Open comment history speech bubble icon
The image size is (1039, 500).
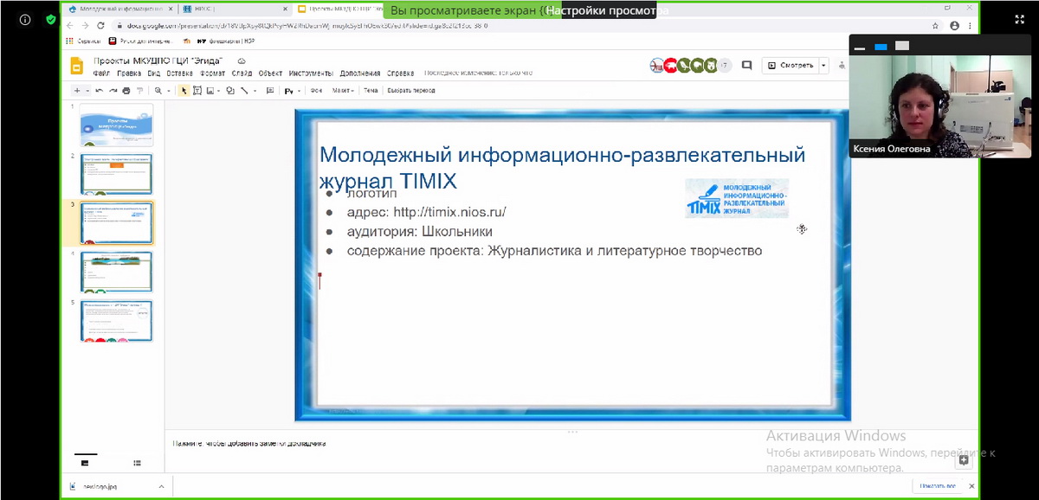point(746,65)
